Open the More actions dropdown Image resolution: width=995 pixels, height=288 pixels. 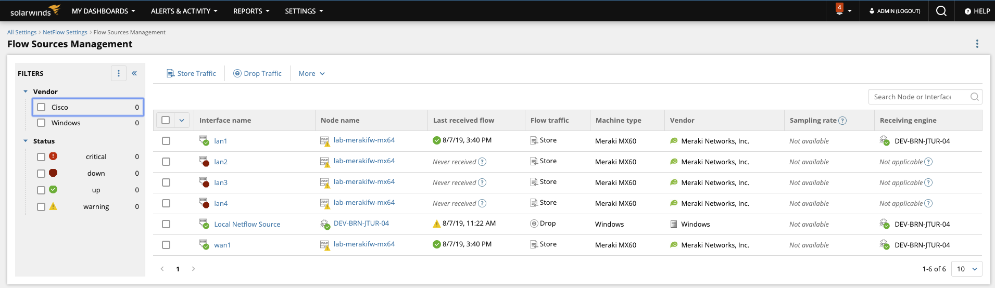pos(311,74)
